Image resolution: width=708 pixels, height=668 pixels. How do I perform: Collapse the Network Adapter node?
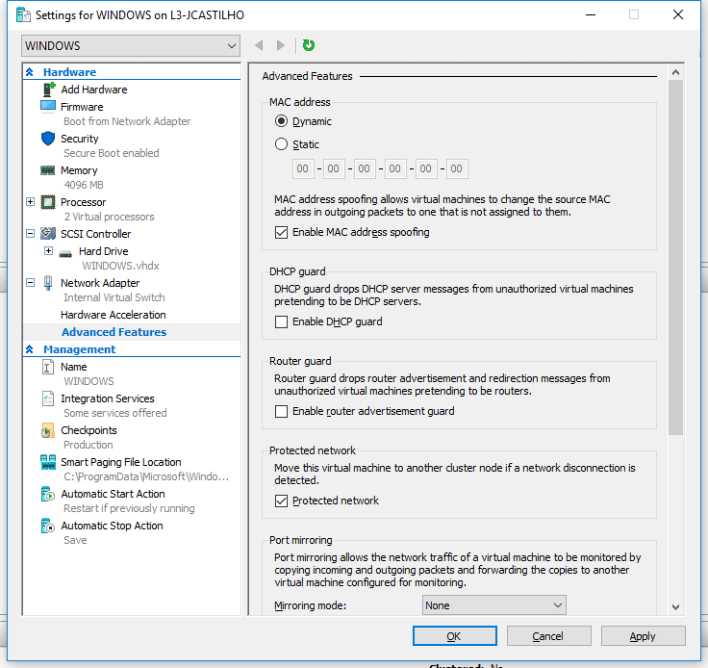coord(30,283)
